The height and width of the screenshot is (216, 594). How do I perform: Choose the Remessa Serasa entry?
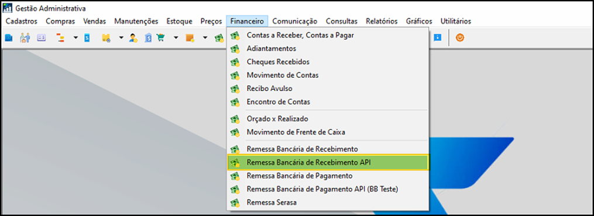coord(328,203)
